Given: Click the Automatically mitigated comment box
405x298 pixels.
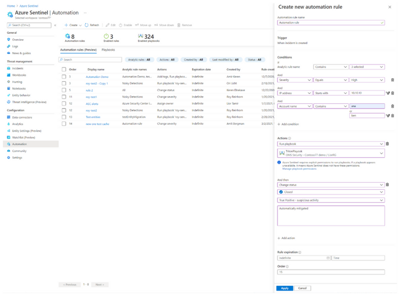Looking at the screenshot, I should pyautogui.click(x=331, y=215).
